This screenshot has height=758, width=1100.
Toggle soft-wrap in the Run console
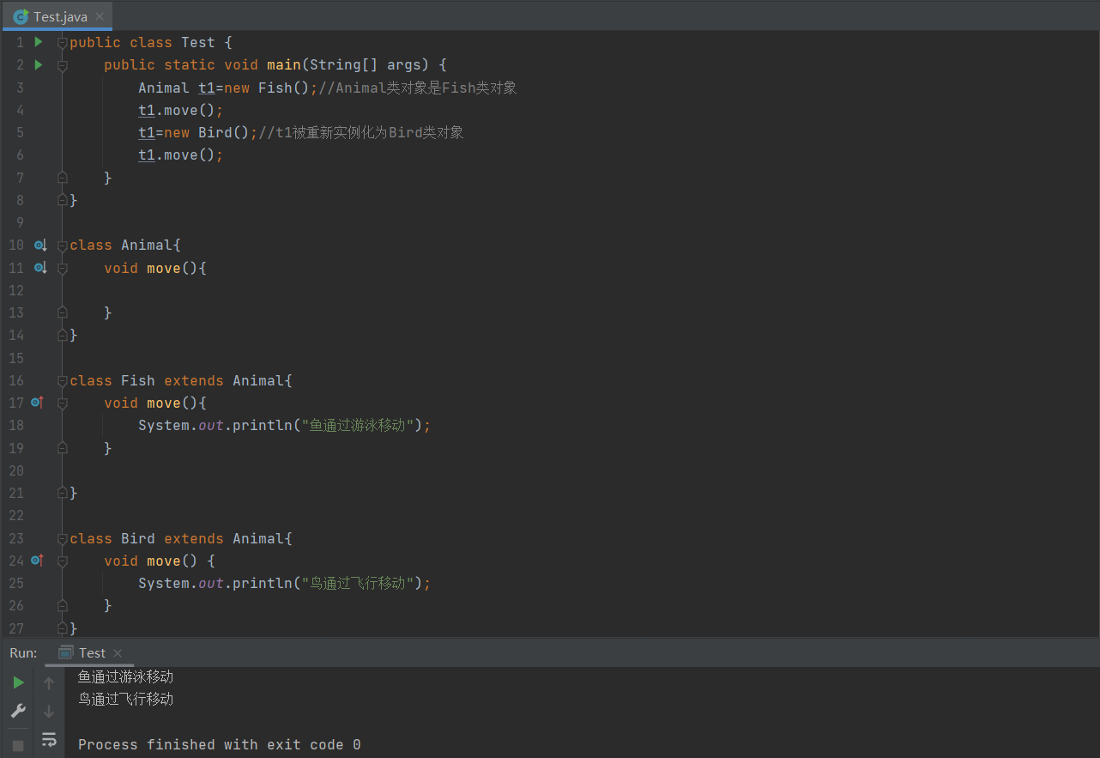pos(49,739)
